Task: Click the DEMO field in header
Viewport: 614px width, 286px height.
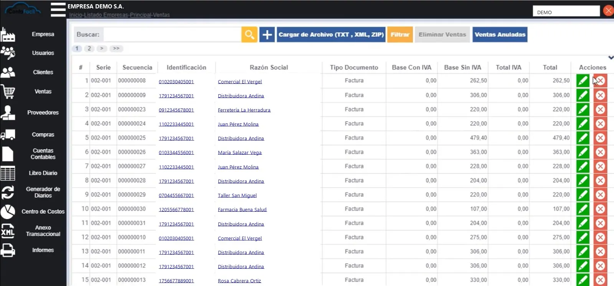Action: click(566, 11)
